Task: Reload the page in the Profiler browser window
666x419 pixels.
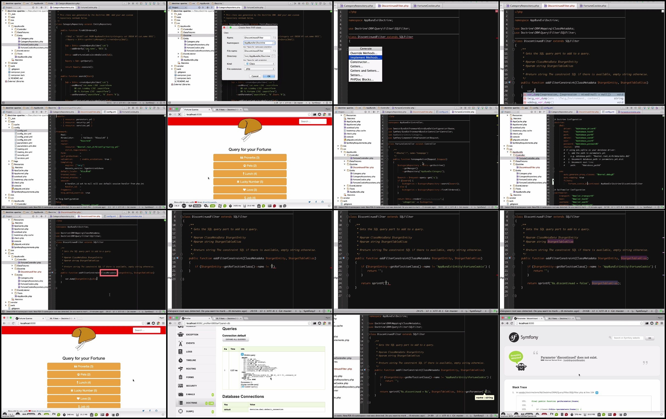Action: (179, 323)
